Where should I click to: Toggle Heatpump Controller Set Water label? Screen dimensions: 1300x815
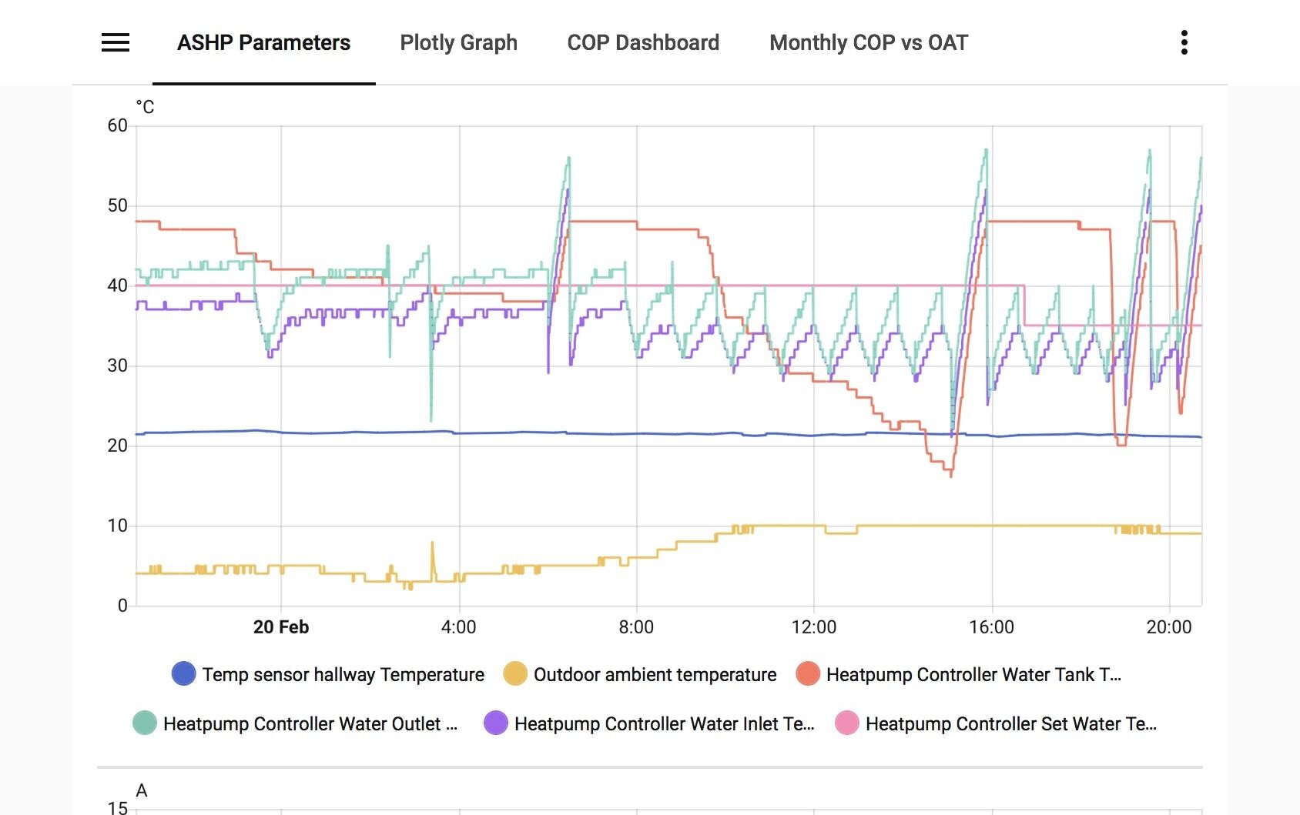tap(1010, 724)
